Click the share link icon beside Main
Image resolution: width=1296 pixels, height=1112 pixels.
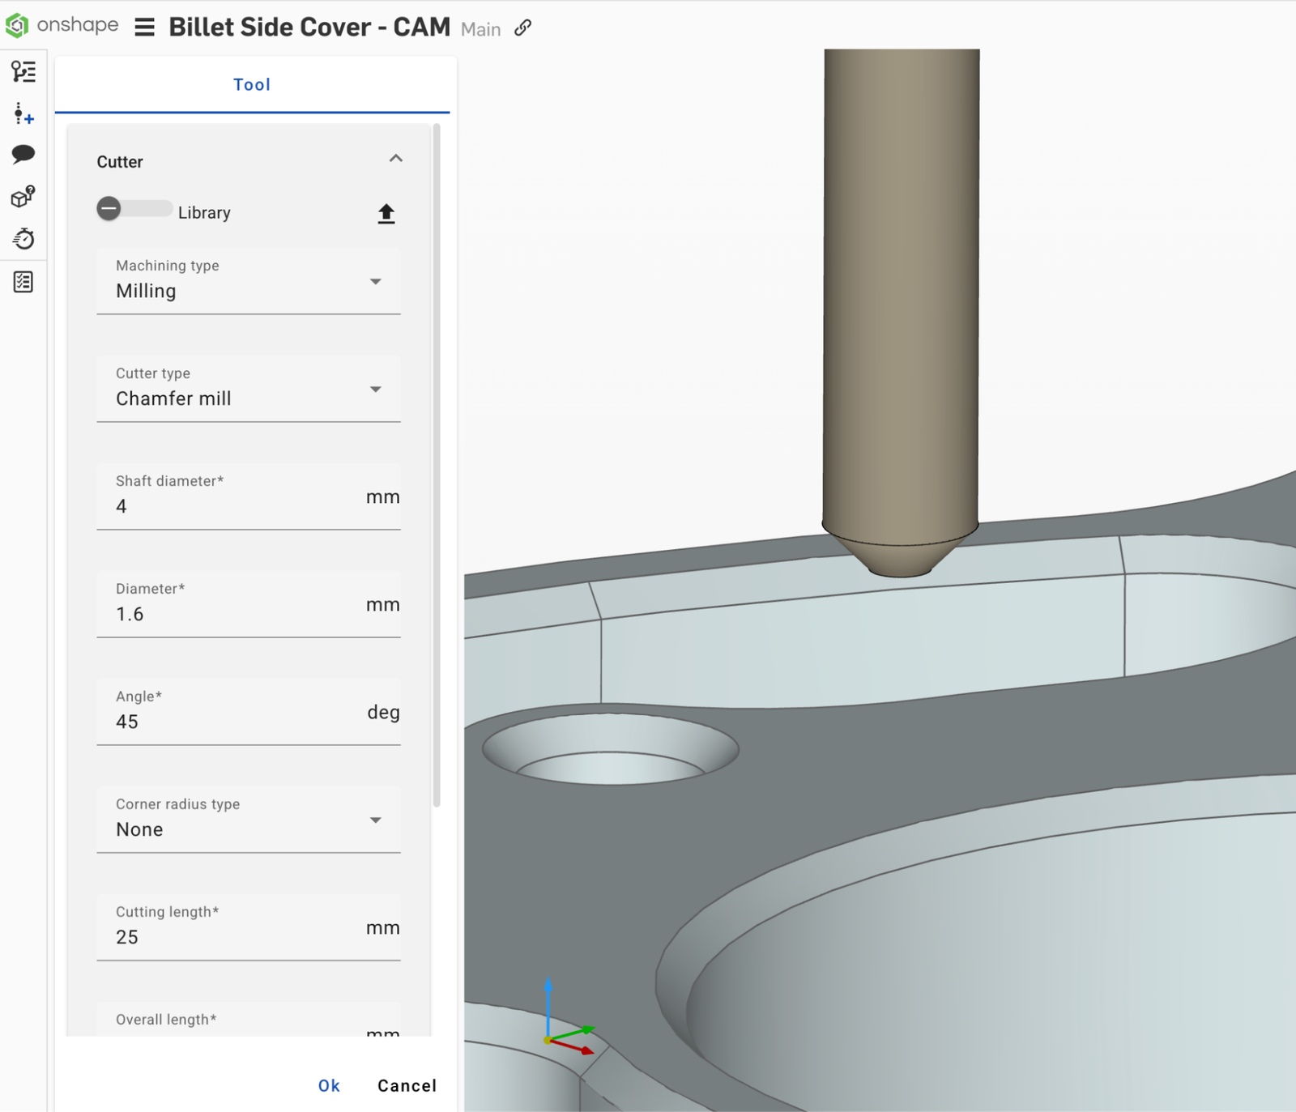(x=522, y=28)
